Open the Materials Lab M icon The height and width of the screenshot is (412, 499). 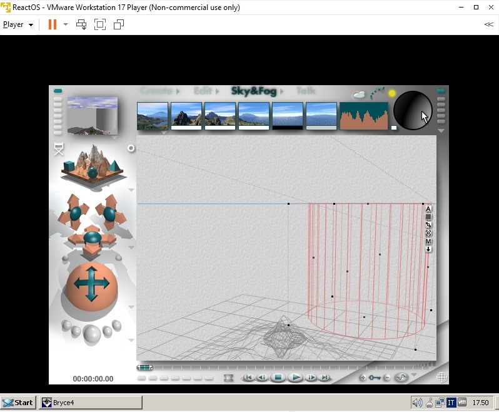point(428,241)
